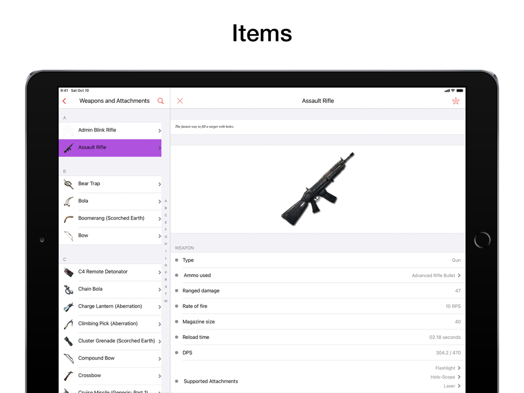Click the Bola item icon
The height and width of the screenshot is (393, 524).
tap(69, 201)
